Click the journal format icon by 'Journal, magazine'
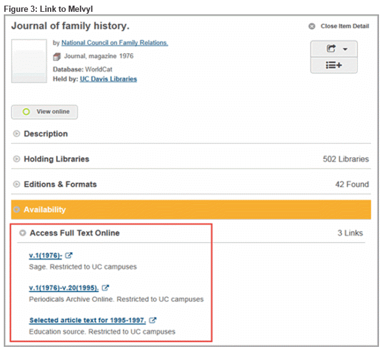 pos(57,57)
